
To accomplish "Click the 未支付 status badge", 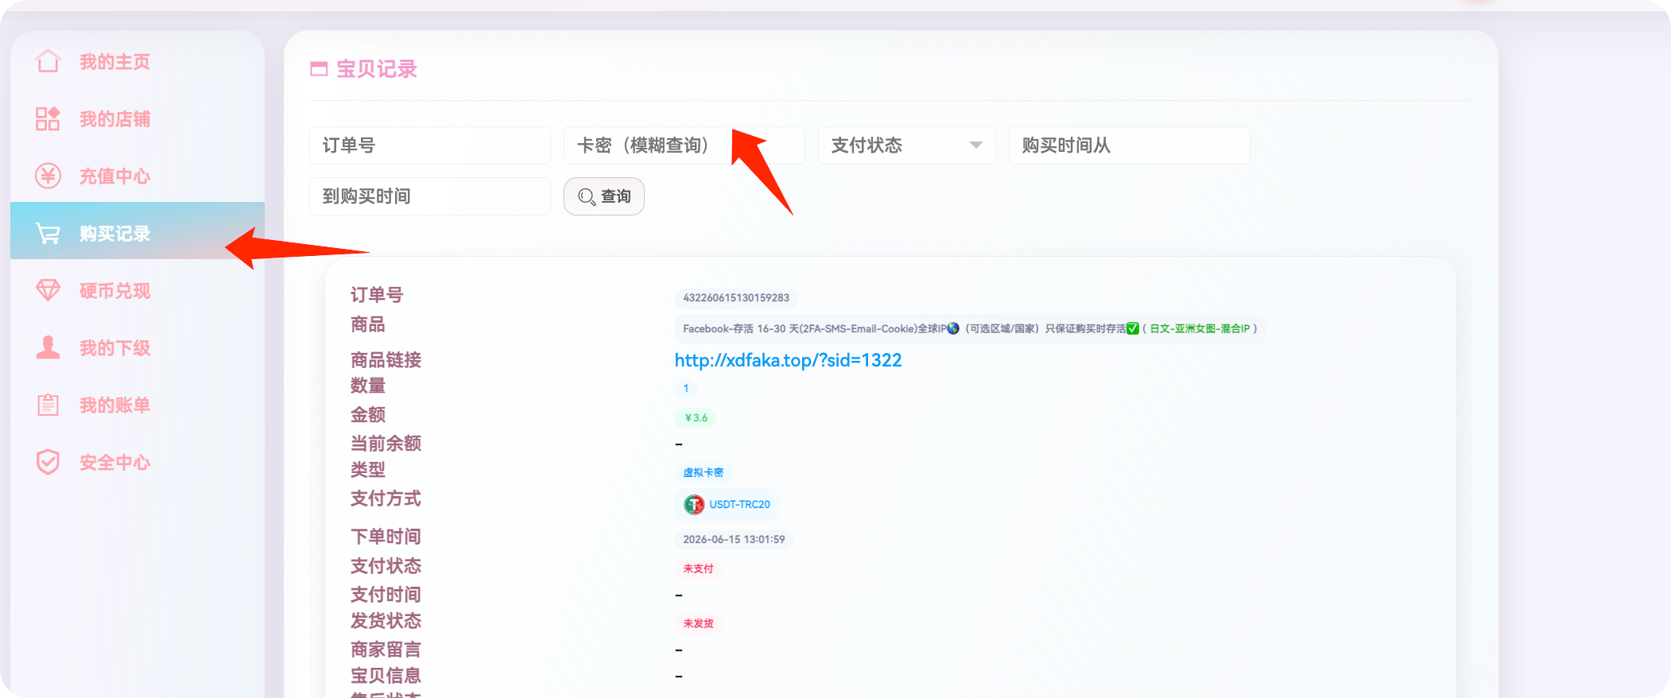I will click(699, 568).
